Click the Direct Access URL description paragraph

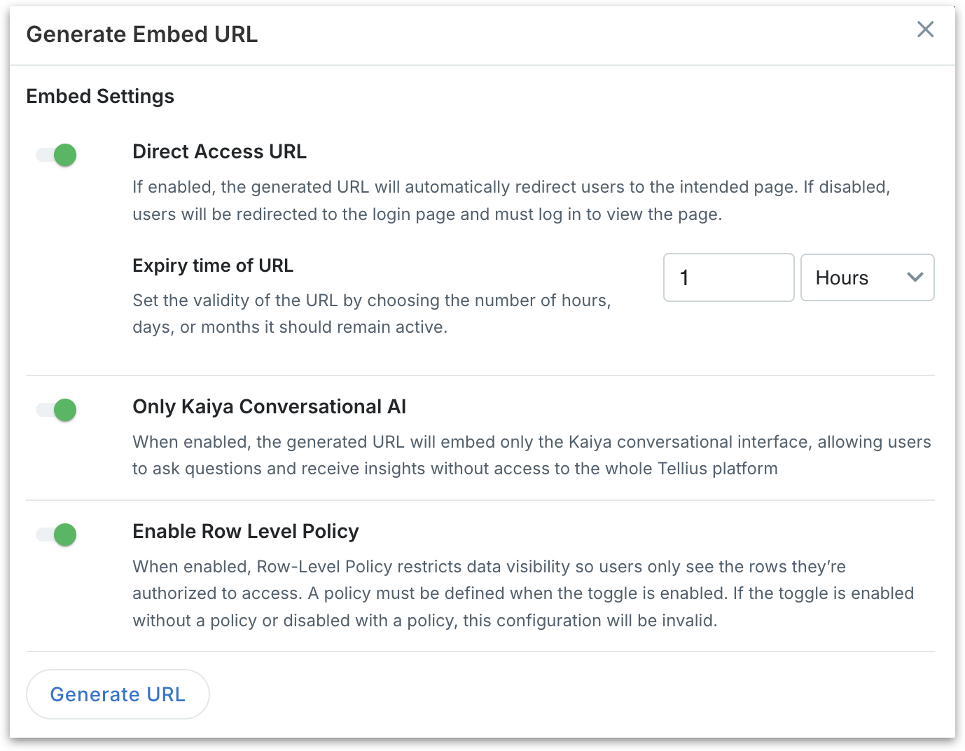click(x=511, y=200)
